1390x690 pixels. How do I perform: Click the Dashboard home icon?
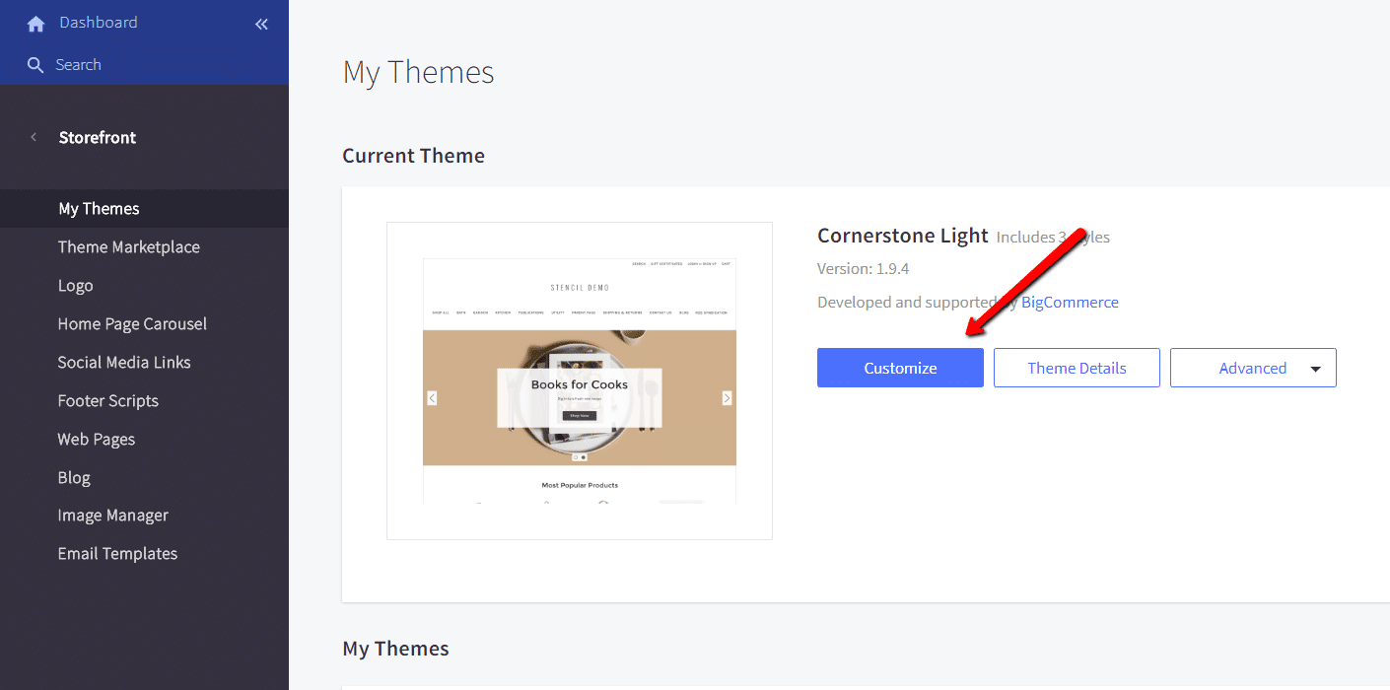35,24
